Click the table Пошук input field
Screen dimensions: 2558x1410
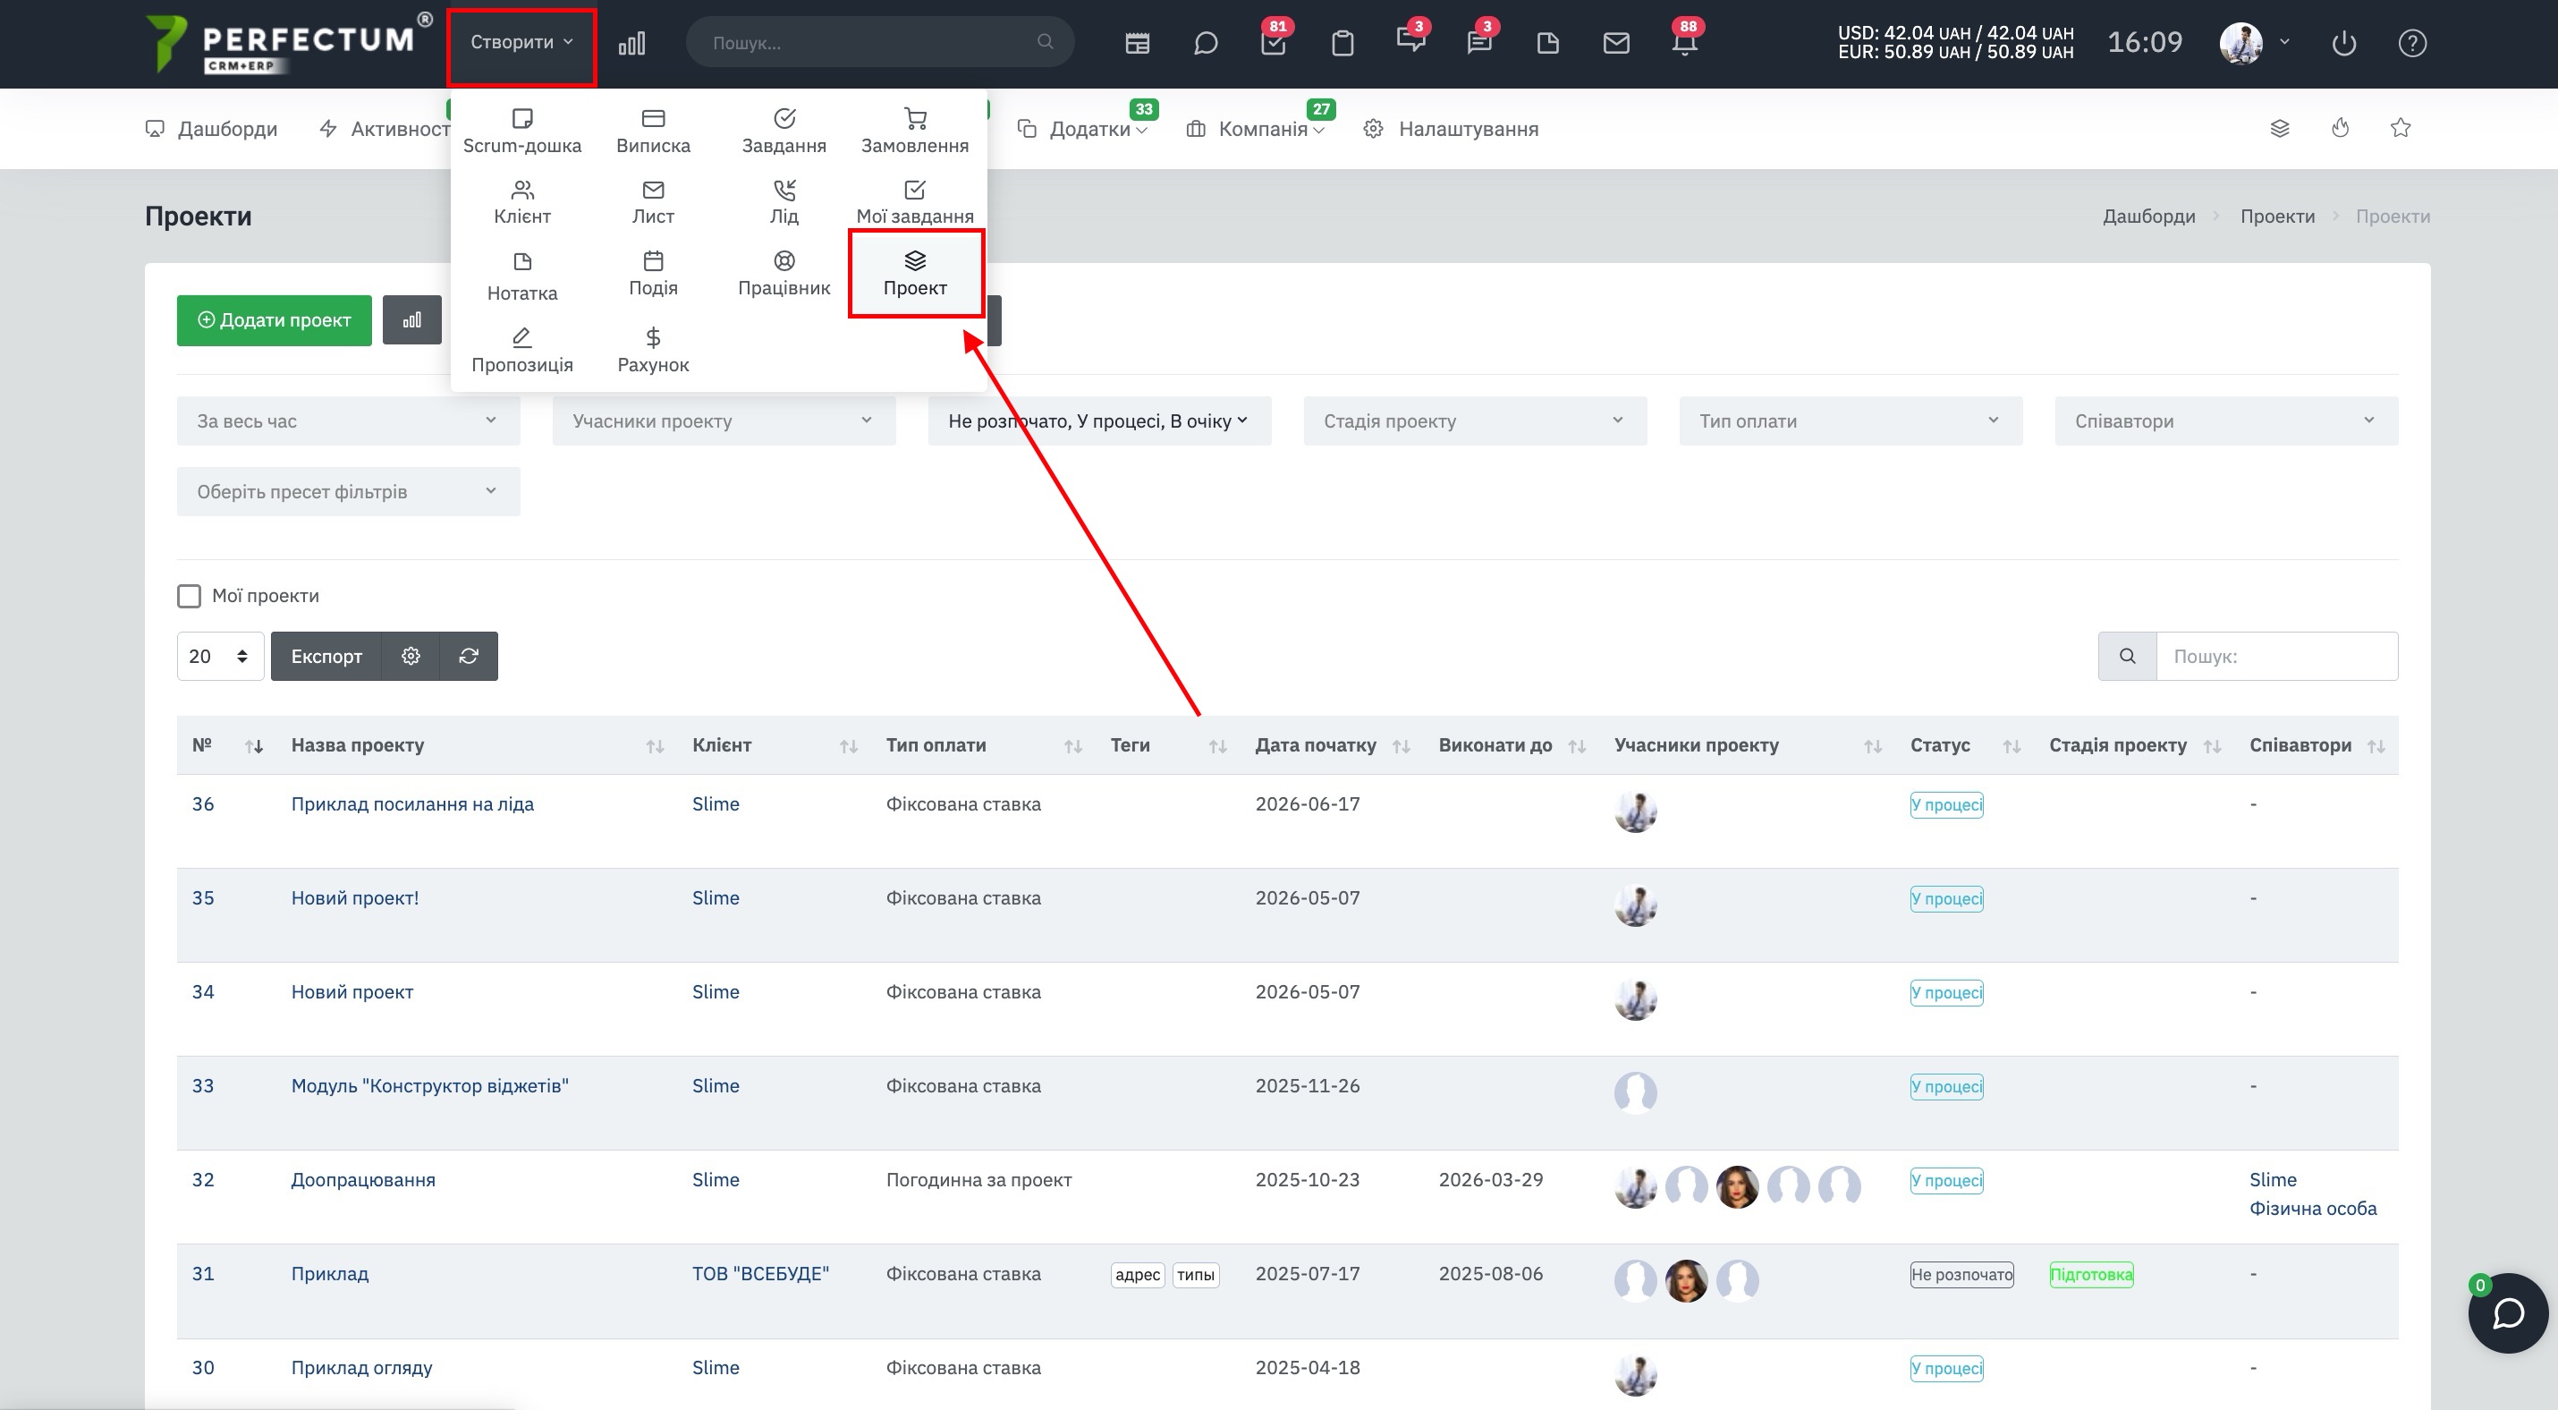tap(2276, 656)
